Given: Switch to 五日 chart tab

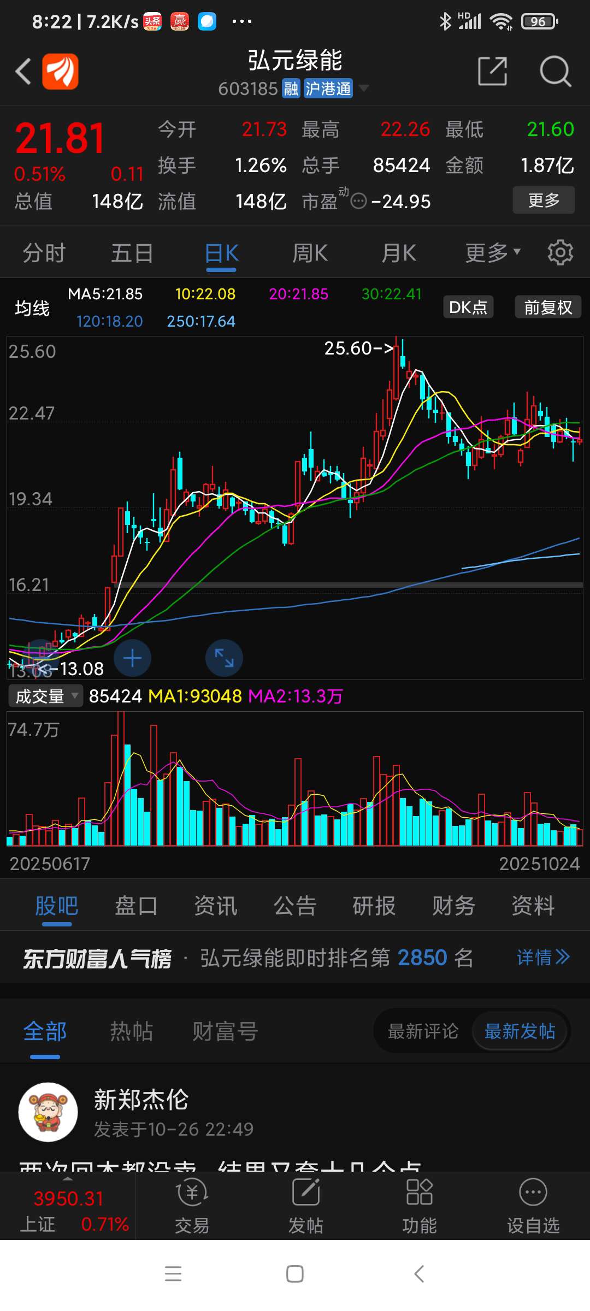Looking at the screenshot, I should tap(132, 253).
